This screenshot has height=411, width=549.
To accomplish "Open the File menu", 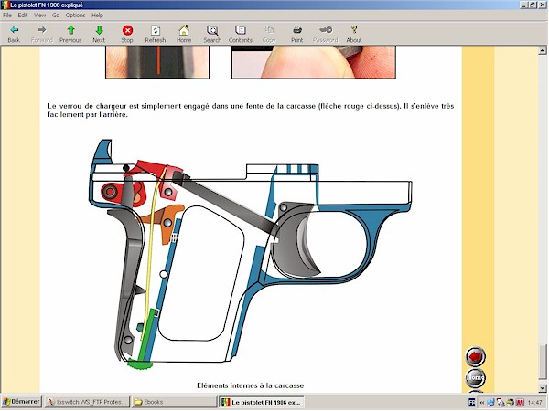I will point(7,15).
